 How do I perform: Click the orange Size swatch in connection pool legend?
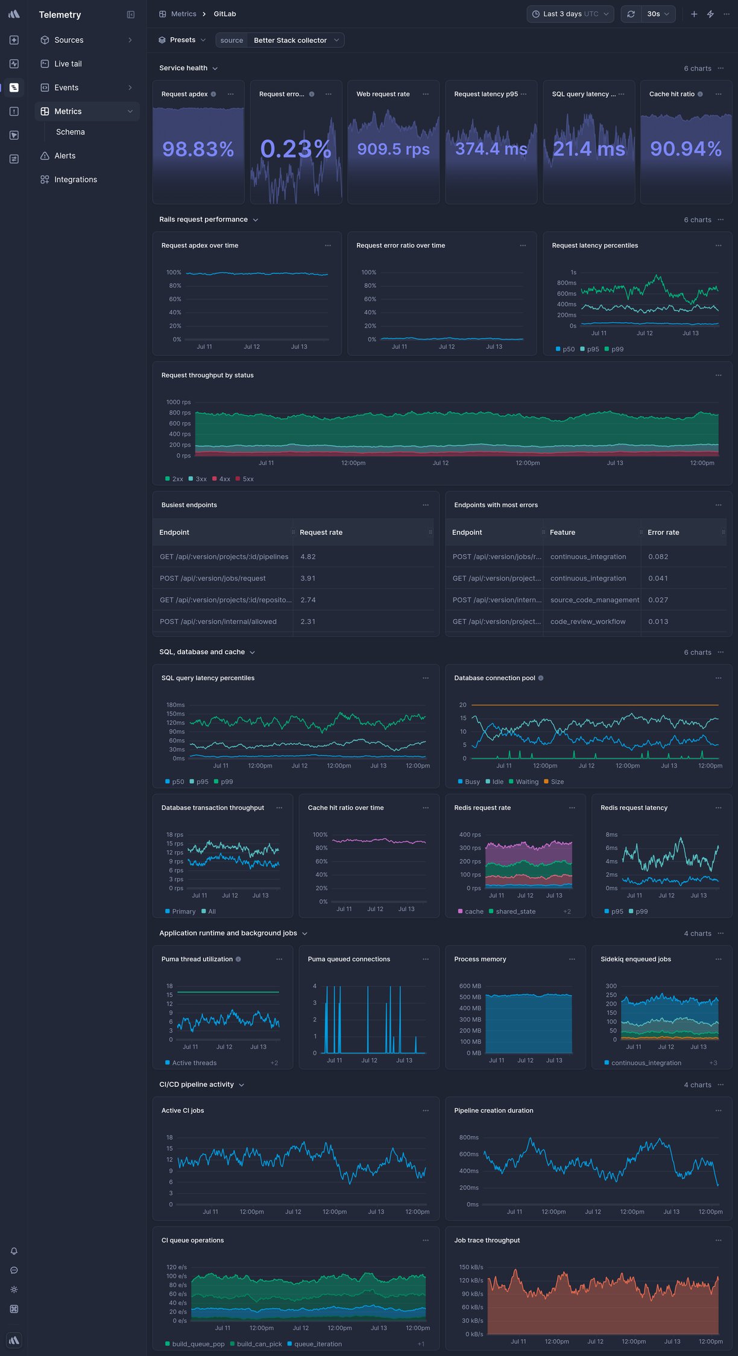tap(546, 782)
